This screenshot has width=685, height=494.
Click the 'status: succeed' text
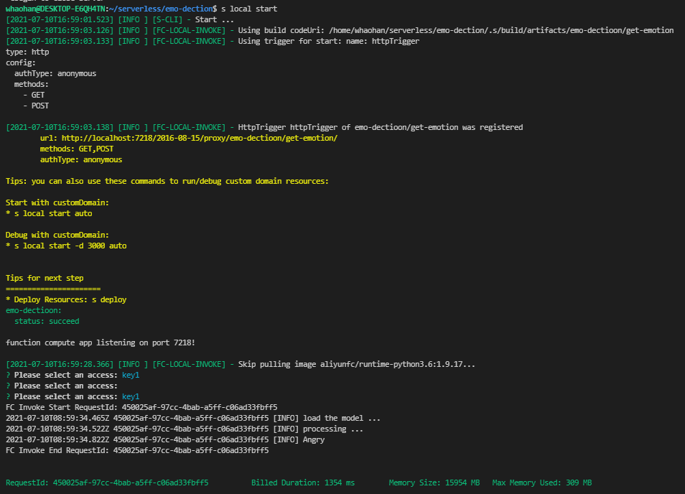(47, 321)
